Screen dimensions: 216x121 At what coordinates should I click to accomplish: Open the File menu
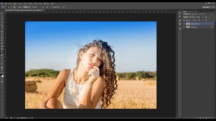[x=6, y=4]
